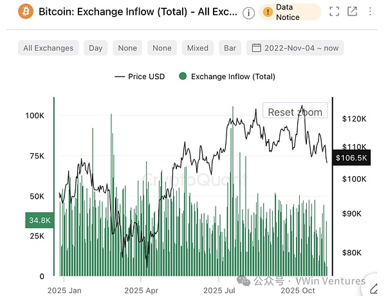
Task: Open the chart info circle icon
Action: pyautogui.click(x=249, y=13)
